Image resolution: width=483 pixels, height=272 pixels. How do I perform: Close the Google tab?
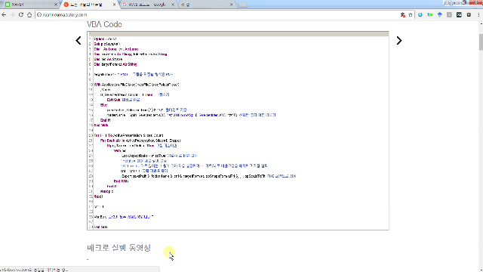tap(173, 5)
